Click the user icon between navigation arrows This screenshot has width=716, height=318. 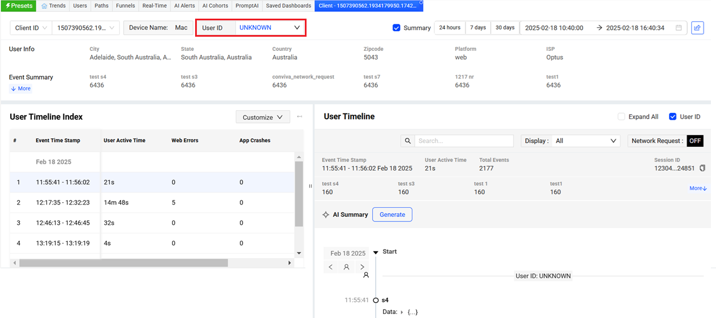click(x=346, y=267)
